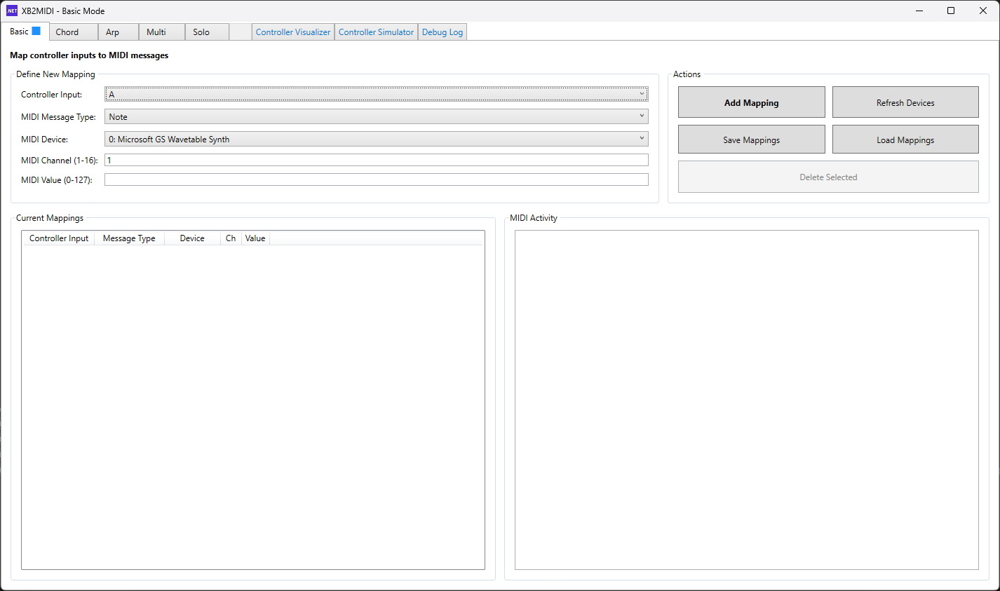Click the Save Mappings button
Screen dimensions: 1000x591
(751, 140)
